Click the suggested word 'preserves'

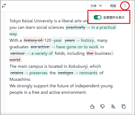(38, 73)
